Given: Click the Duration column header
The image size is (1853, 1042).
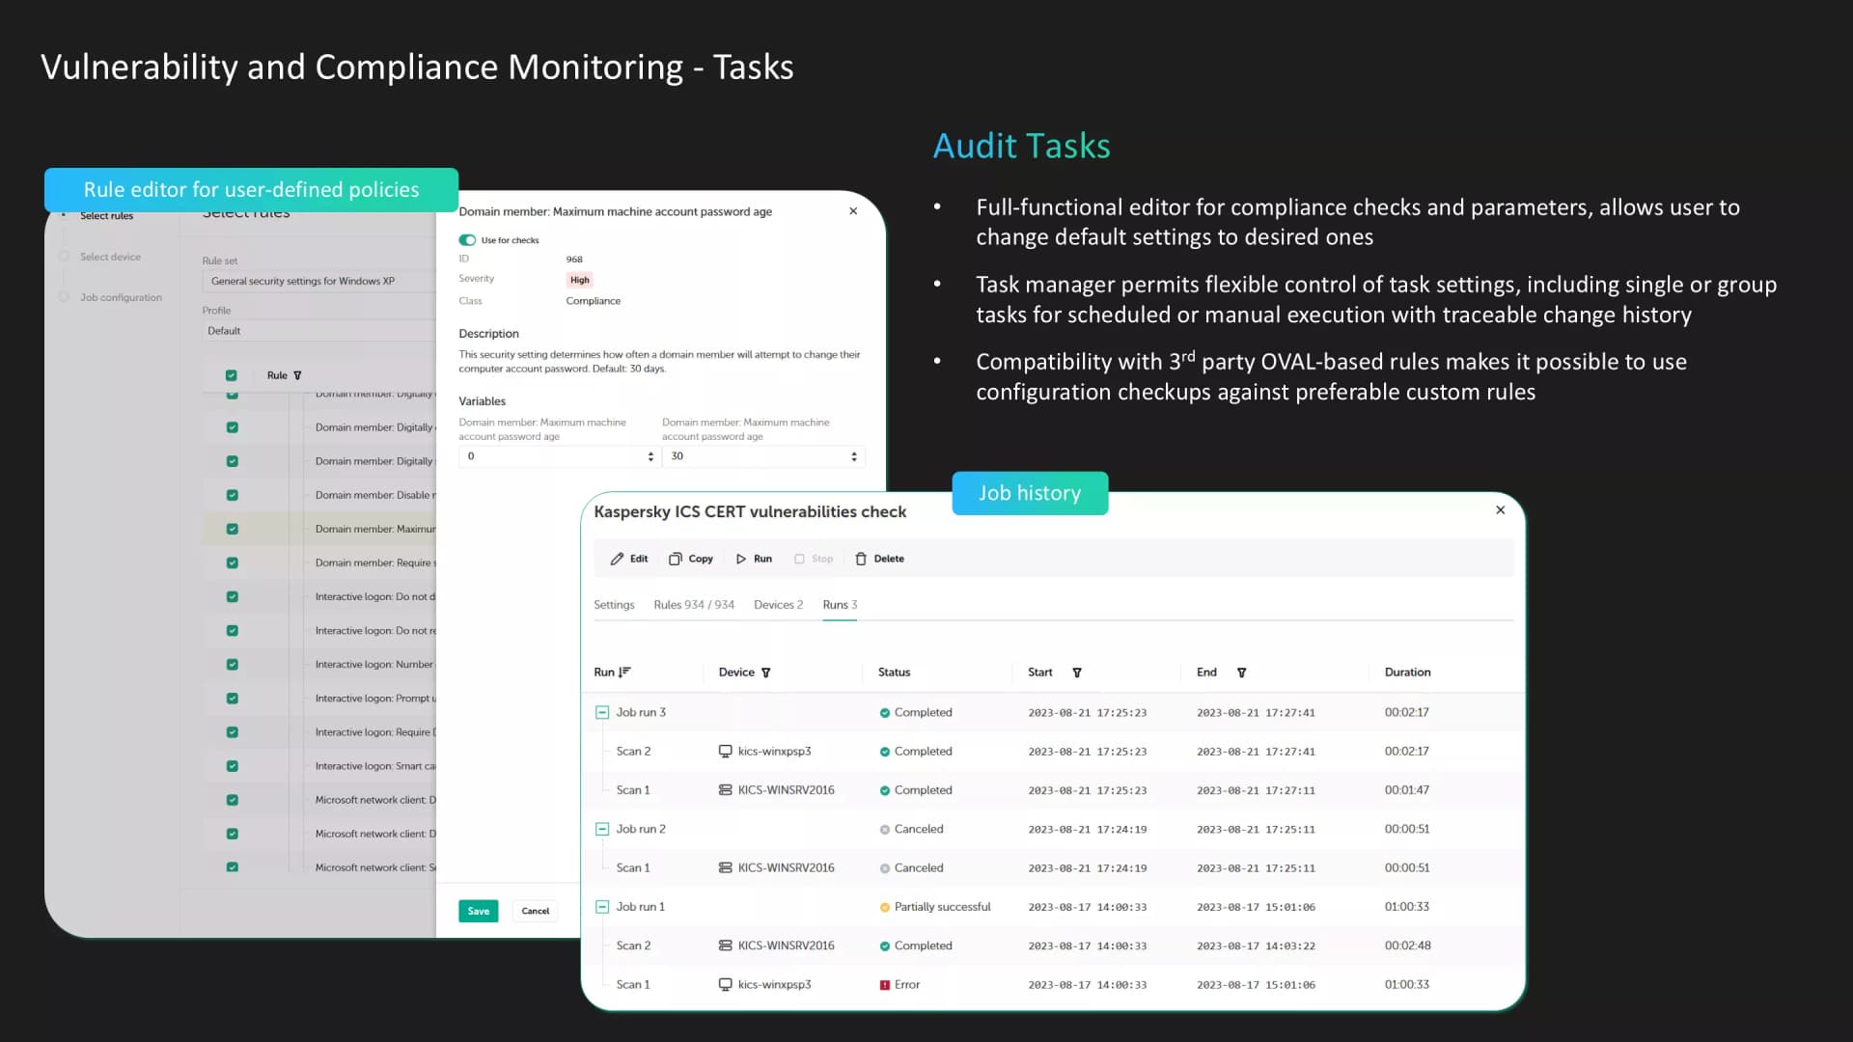Looking at the screenshot, I should (1407, 672).
